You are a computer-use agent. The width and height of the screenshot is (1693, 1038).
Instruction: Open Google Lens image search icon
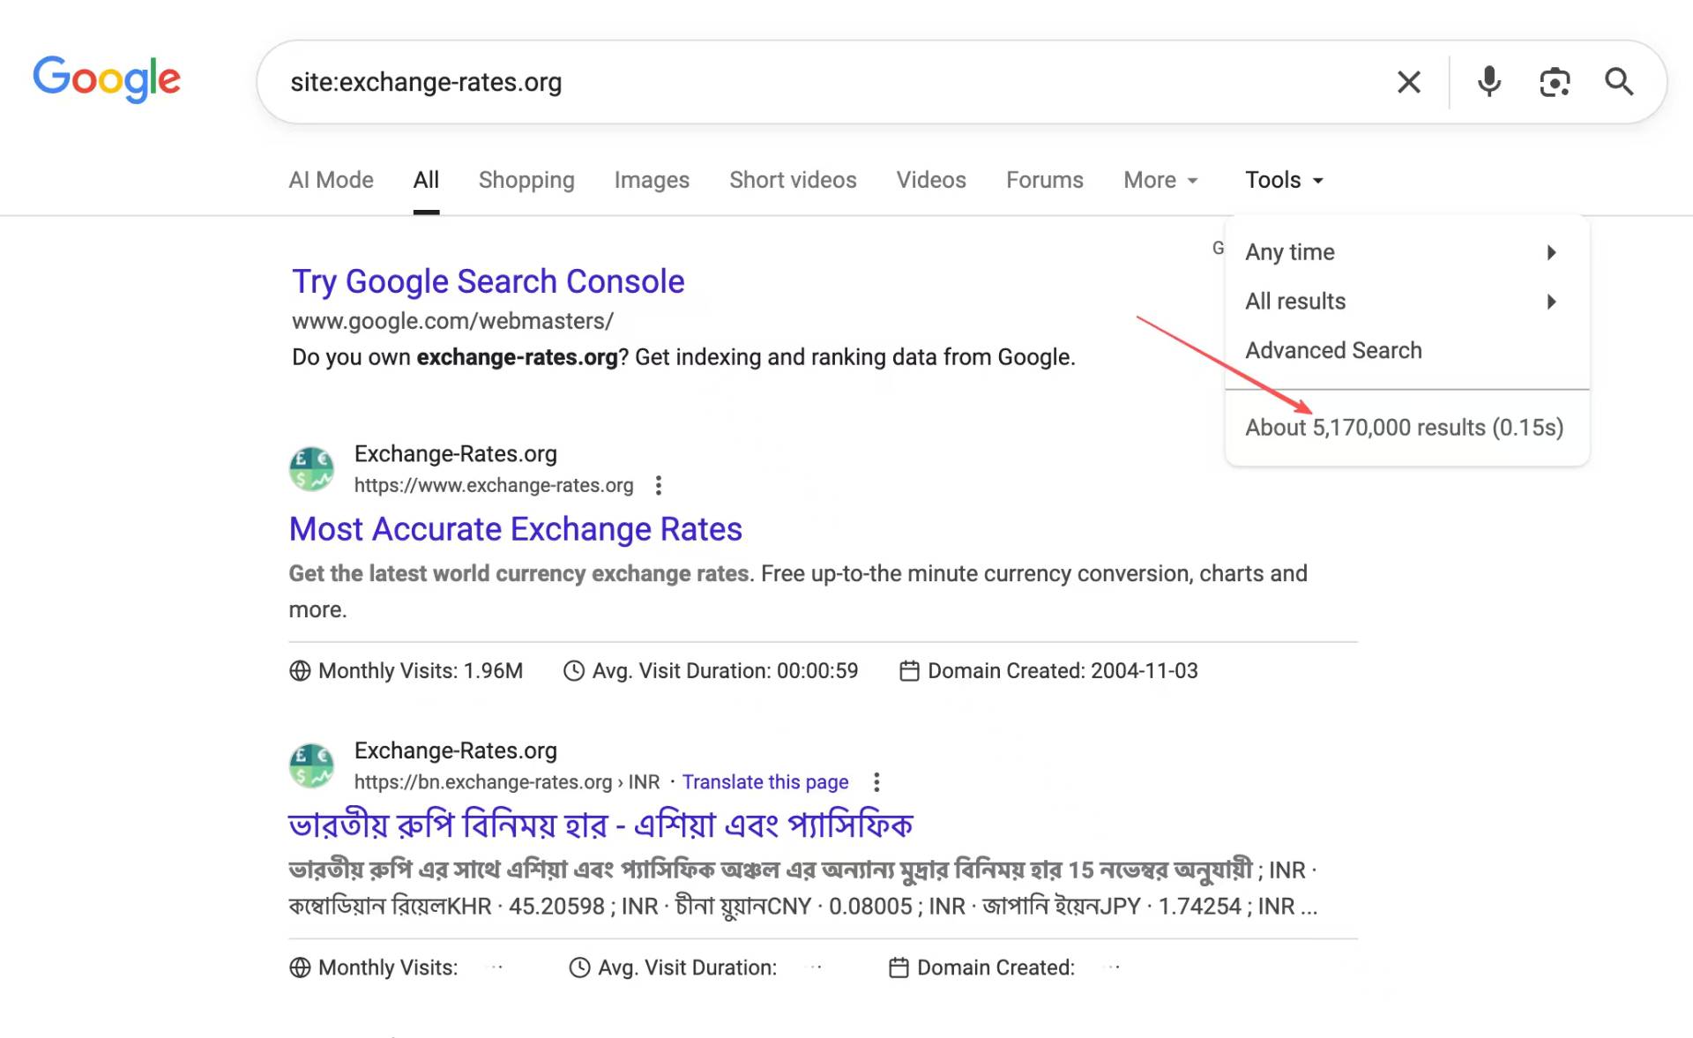pyautogui.click(x=1555, y=82)
